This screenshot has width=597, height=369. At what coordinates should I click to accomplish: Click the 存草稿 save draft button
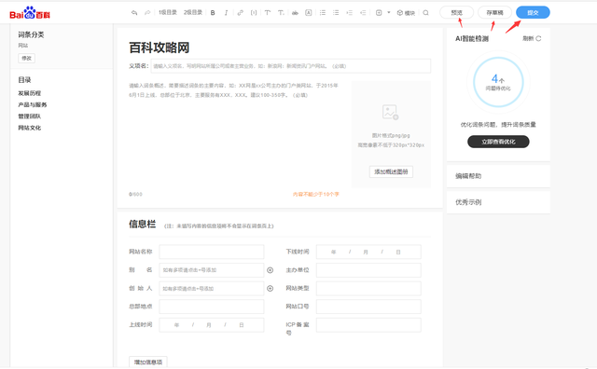point(494,12)
